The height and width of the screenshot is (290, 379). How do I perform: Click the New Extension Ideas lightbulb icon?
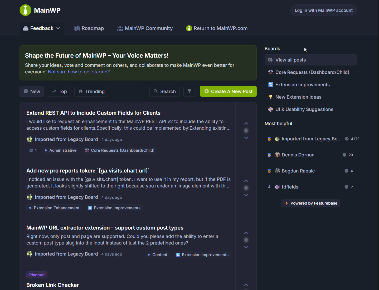click(x=270, y=97)
